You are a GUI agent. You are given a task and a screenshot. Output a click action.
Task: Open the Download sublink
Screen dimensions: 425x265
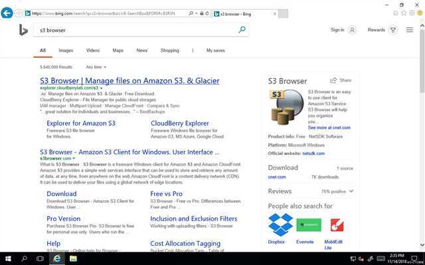(62, 193)
